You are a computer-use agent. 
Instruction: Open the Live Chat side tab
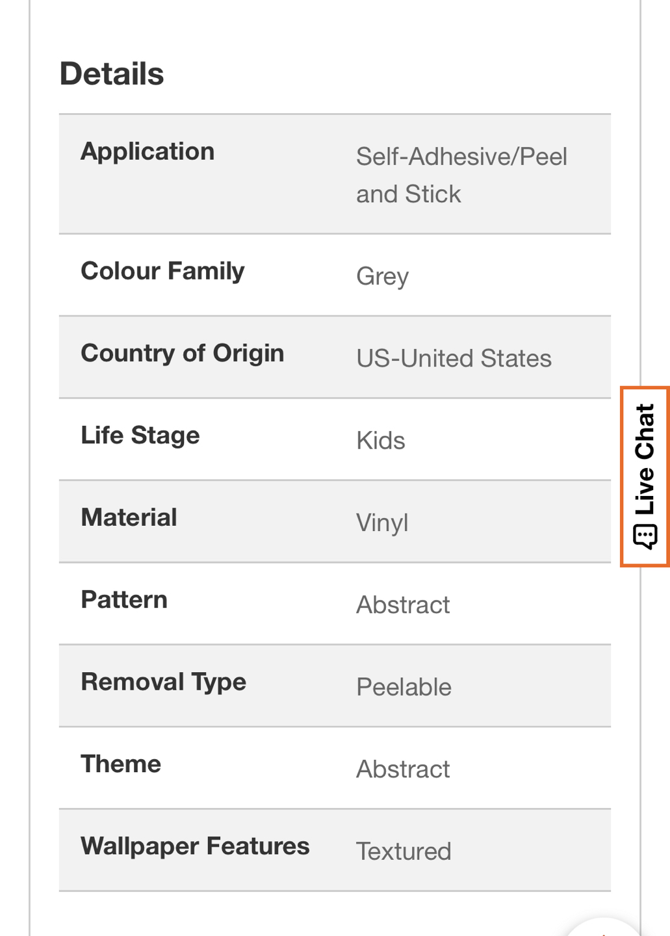click(x=645, y=476)
